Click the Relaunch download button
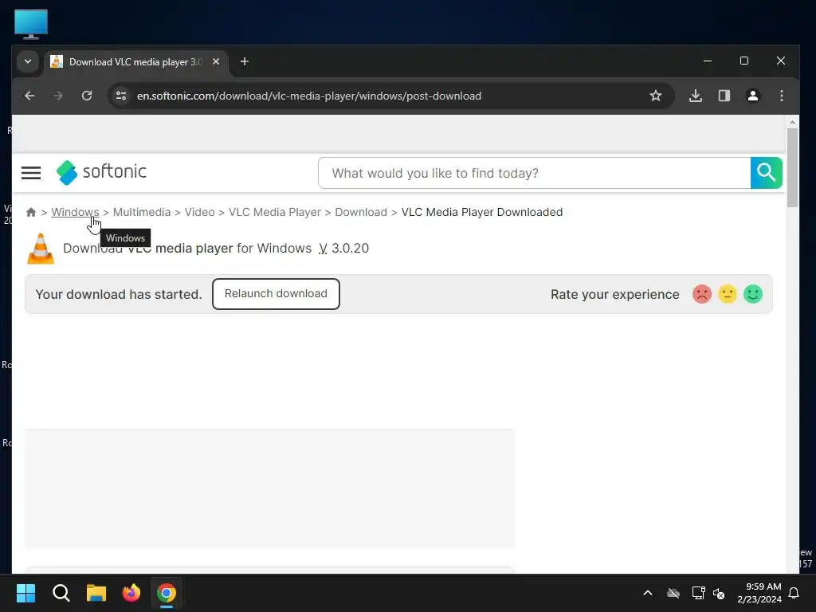The image size is (816, 612). point(276,293)
